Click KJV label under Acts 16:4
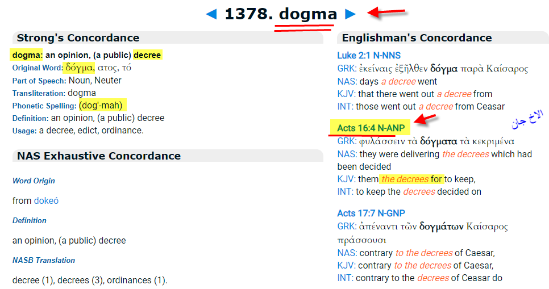549x289 pixels. click(346, 179)
